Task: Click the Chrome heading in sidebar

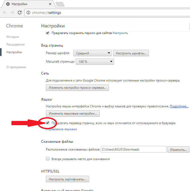Action: point(14,26)
